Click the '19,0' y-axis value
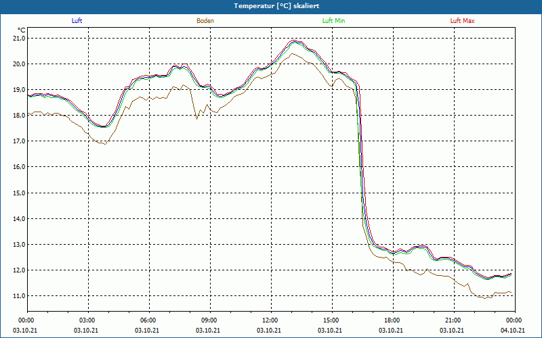 [20, 90]
